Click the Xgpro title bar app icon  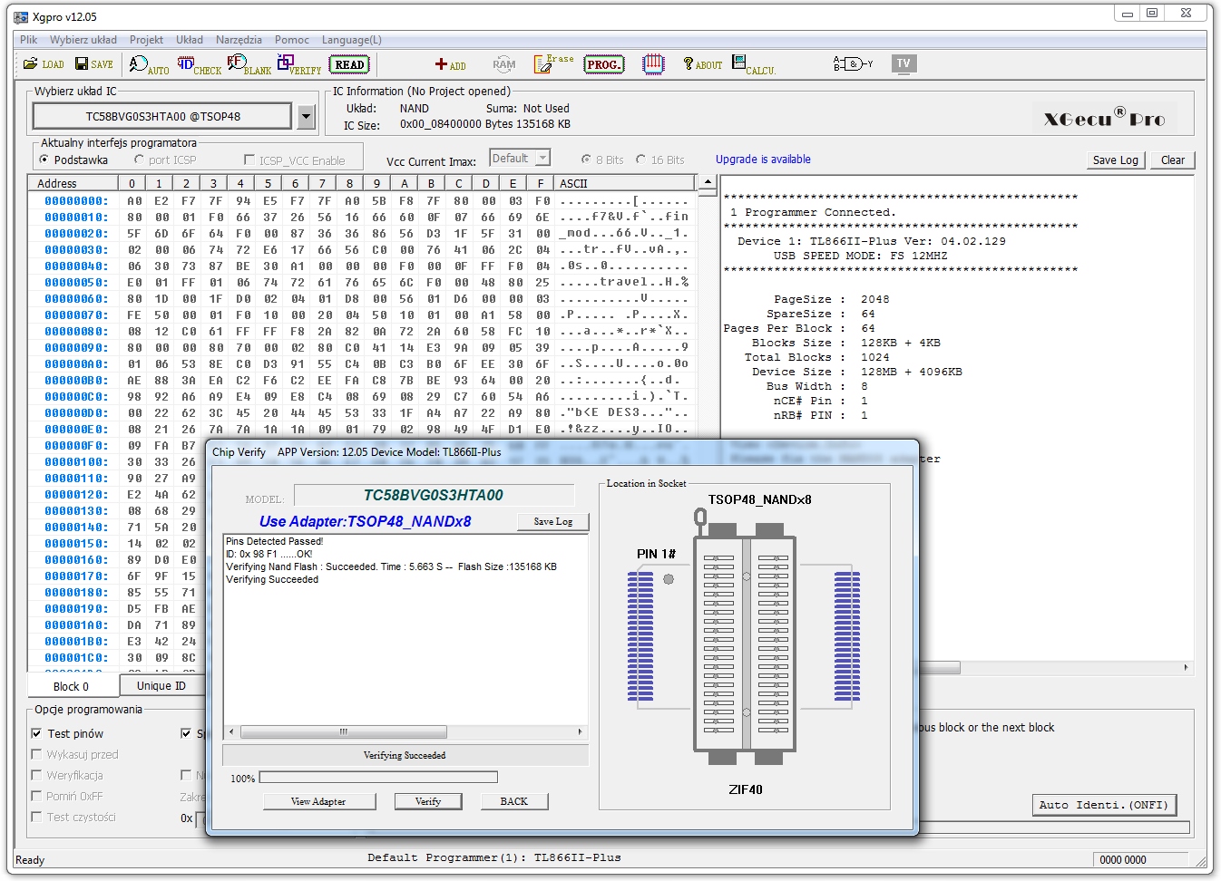pyautogui.click(x=21, y=17)
